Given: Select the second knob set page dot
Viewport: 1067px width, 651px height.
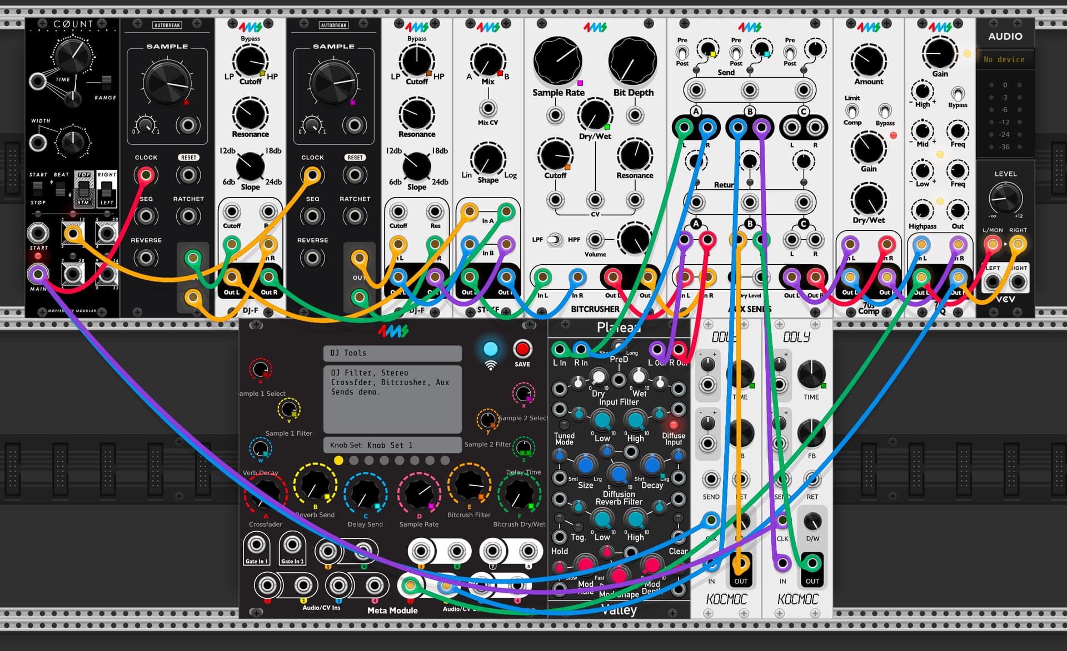Looking at the screenshot, I should click(354, 461).
